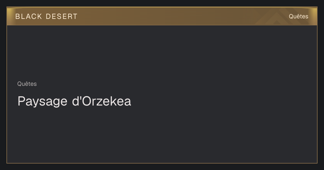This screenshot has height=170, width=324.
Task: Click the BLACK DESERT logo text
Action: (46, 16)
